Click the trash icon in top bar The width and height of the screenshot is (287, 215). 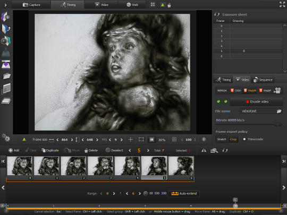point(169,5)
